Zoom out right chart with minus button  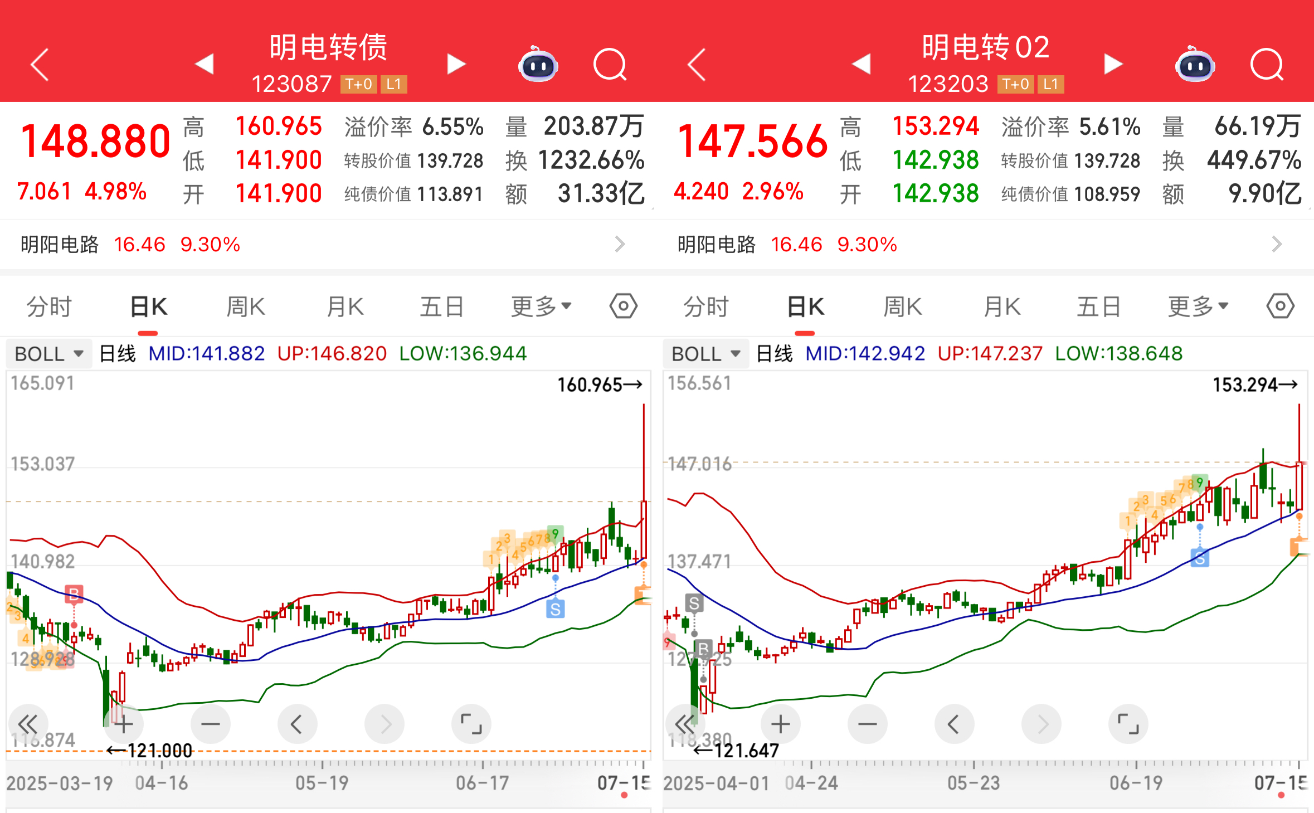867,724
